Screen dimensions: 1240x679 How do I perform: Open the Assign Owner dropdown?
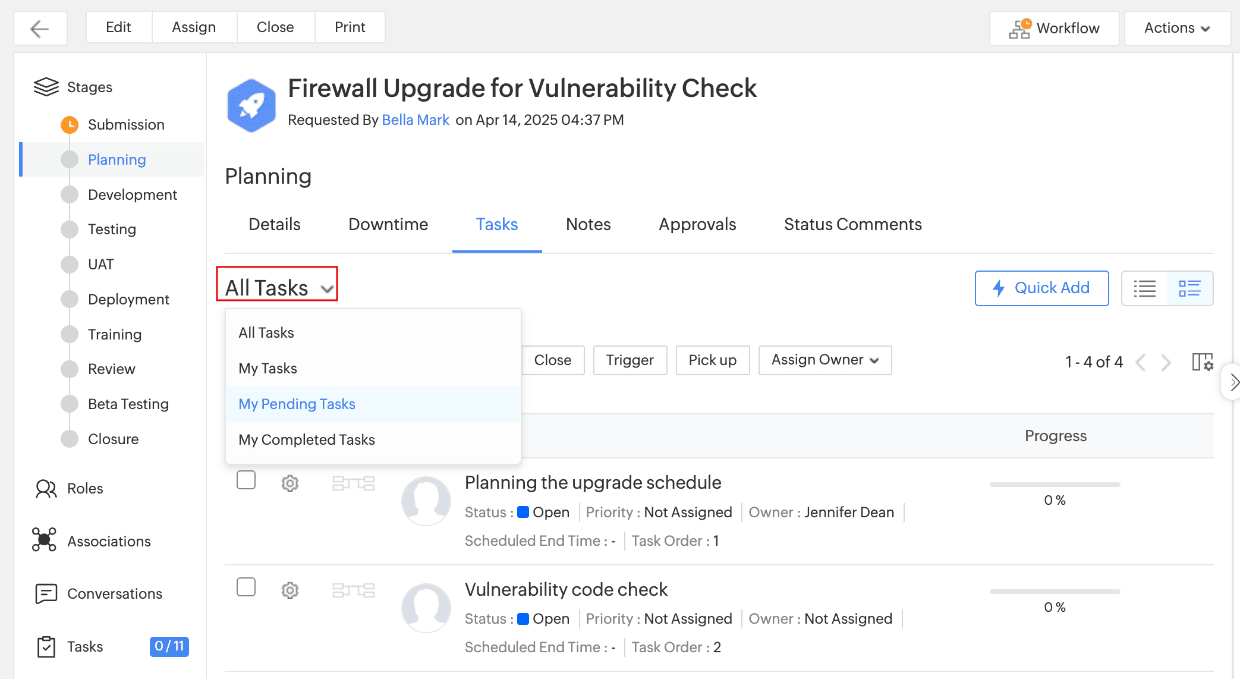pyautogui.click(x=824, y=360)
